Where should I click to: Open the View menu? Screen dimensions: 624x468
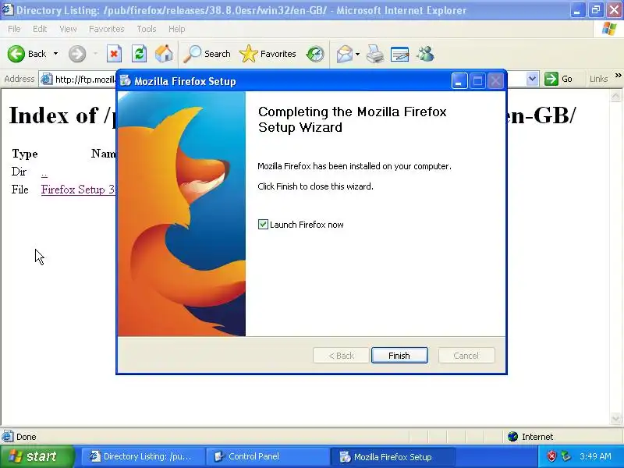(68, 29)
